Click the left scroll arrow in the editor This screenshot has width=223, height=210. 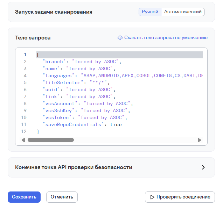[23, 140]
